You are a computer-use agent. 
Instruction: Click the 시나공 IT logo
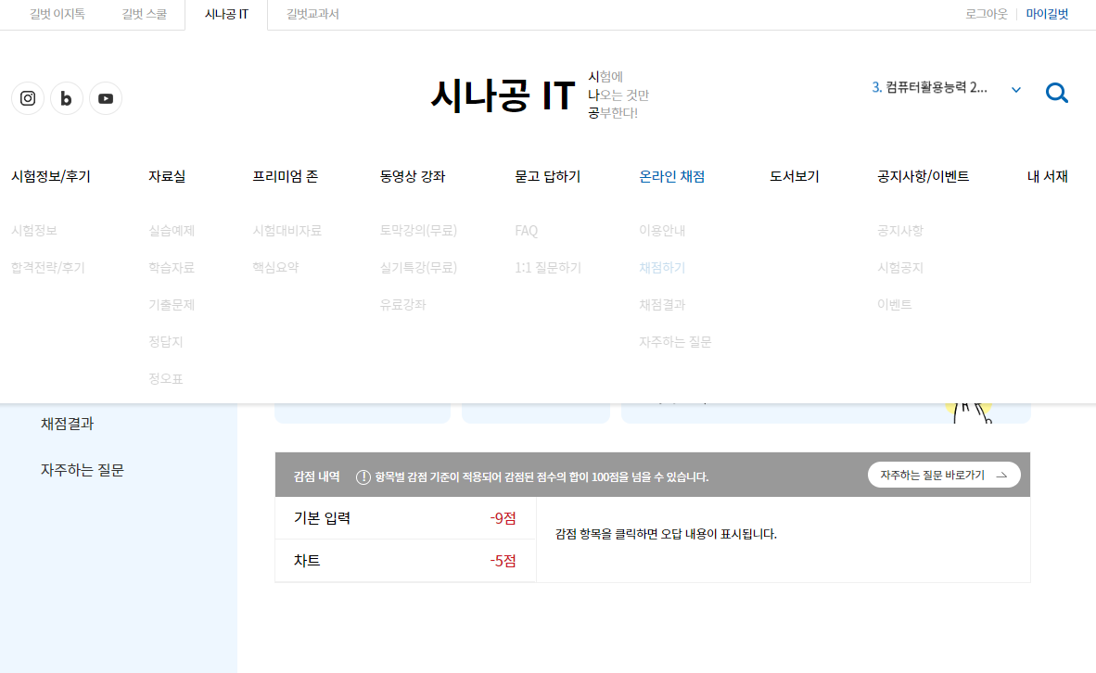pyautogui.click(x=503, y=95)
